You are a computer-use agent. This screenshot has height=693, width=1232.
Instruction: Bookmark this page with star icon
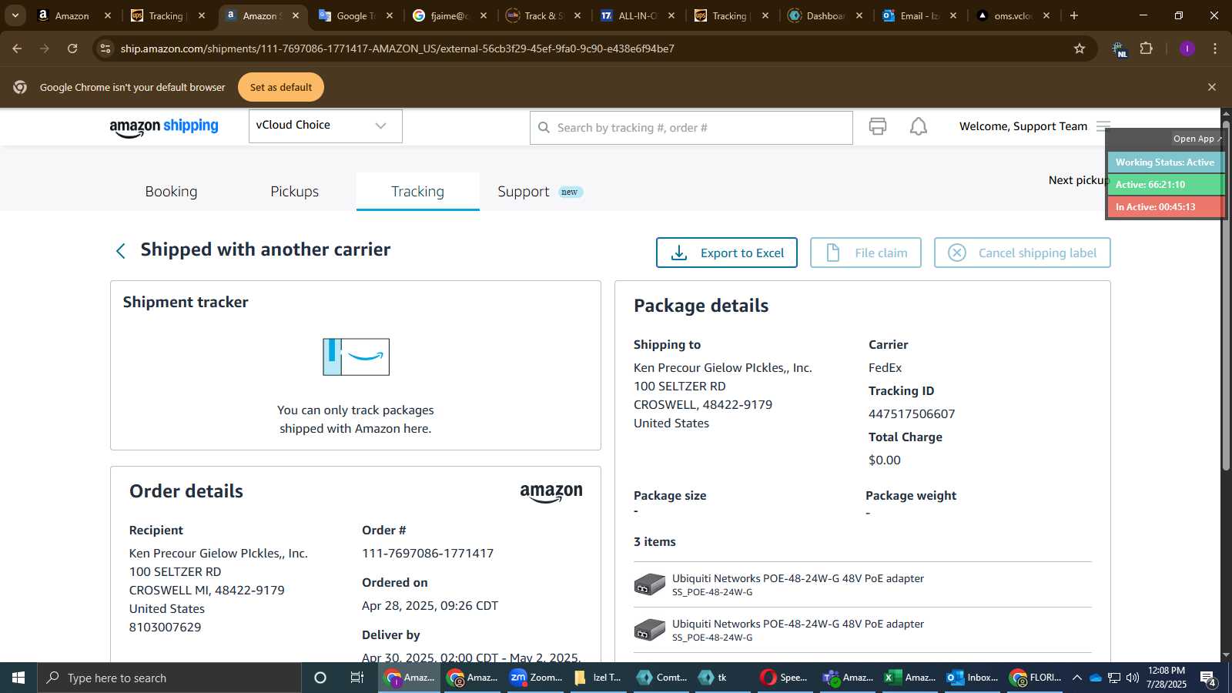pos(1080,49)
